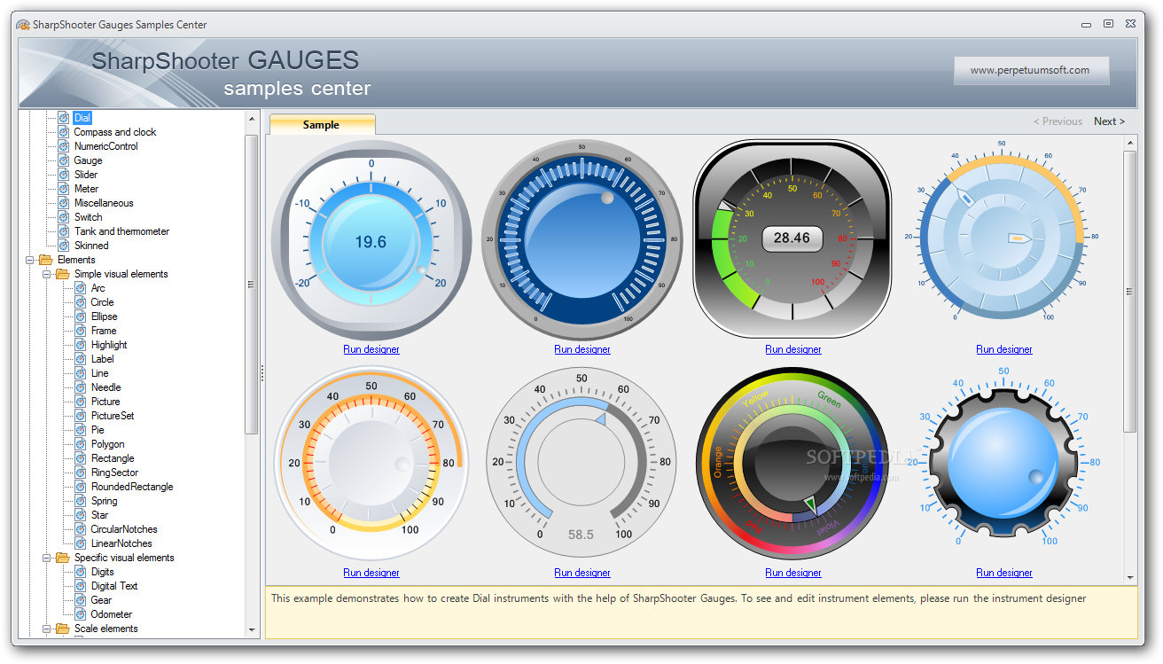This screenshot has height=664, width=1163.
Task: Select the LinearNotches tree item
Action: pos(121,543)
